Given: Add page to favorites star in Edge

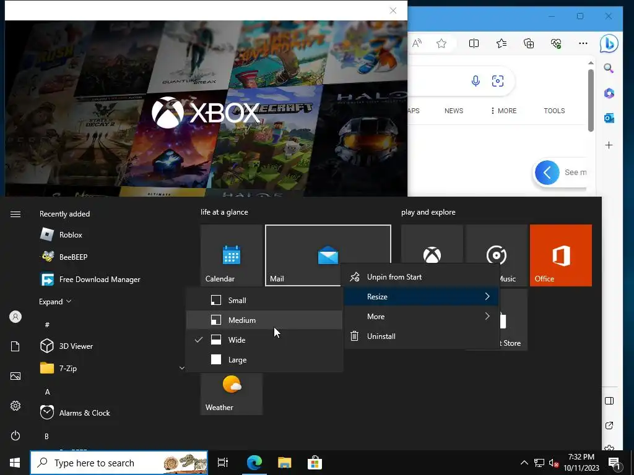Looking at the screenshot, I should [x=441, y=43].
